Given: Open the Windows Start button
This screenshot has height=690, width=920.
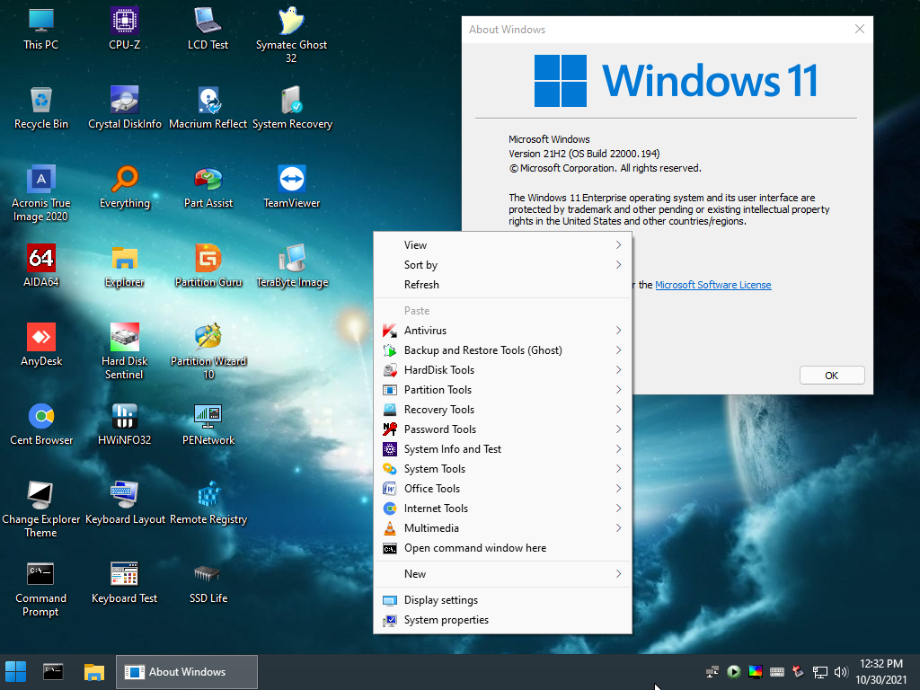Looking at the screenshot, I should (16, 672).
